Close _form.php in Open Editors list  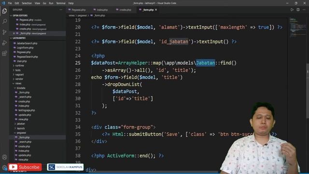(14, 33)
